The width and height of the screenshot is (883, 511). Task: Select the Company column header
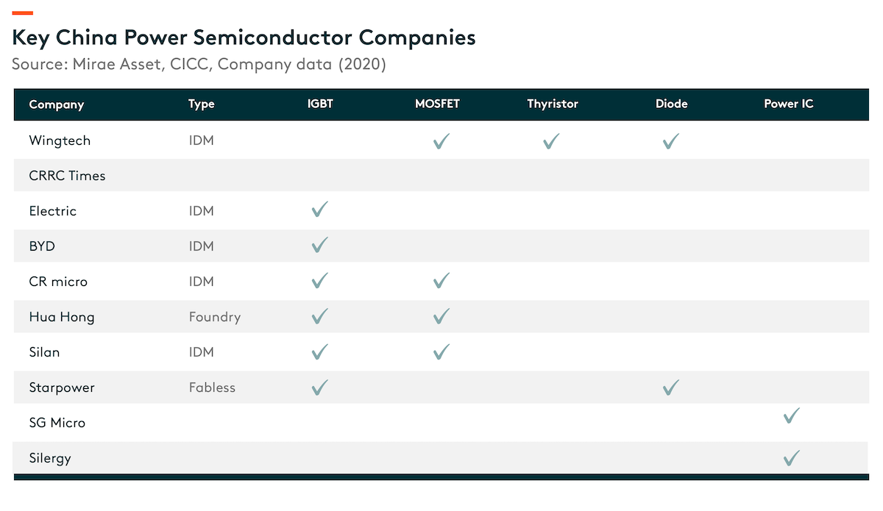pyautogui.click(x=57, y=104)
